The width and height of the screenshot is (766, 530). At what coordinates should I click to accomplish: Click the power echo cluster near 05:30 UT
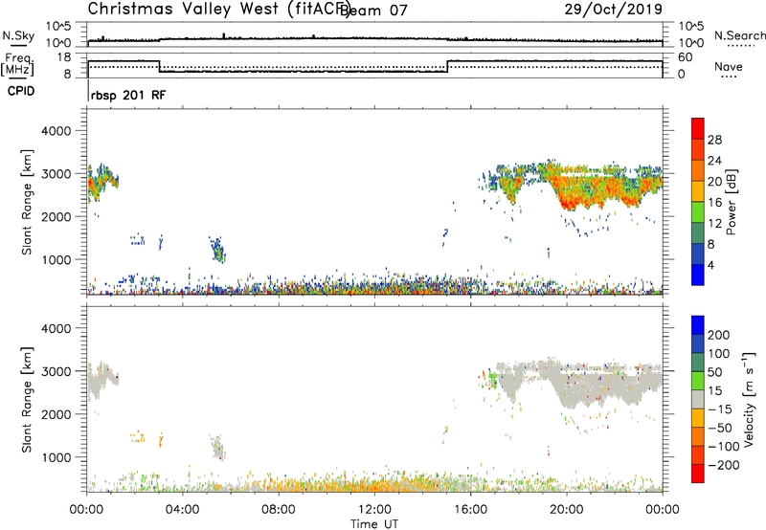tap(217, 250)
